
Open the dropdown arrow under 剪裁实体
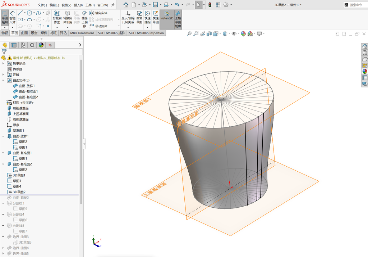tap(57, 27)
